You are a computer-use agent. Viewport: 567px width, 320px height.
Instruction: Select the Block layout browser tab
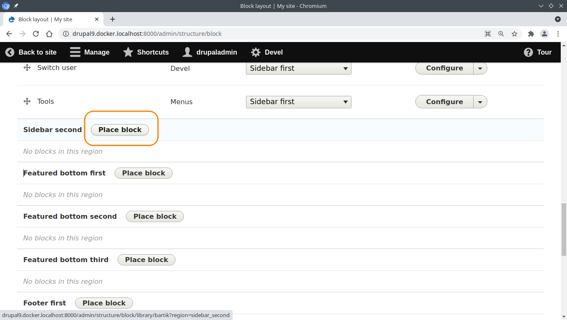pyautogui.click(x=45, y=19)
